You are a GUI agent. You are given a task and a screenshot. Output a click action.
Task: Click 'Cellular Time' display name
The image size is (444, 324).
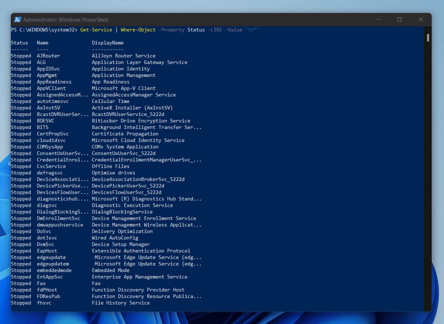(x=111, y=101)
